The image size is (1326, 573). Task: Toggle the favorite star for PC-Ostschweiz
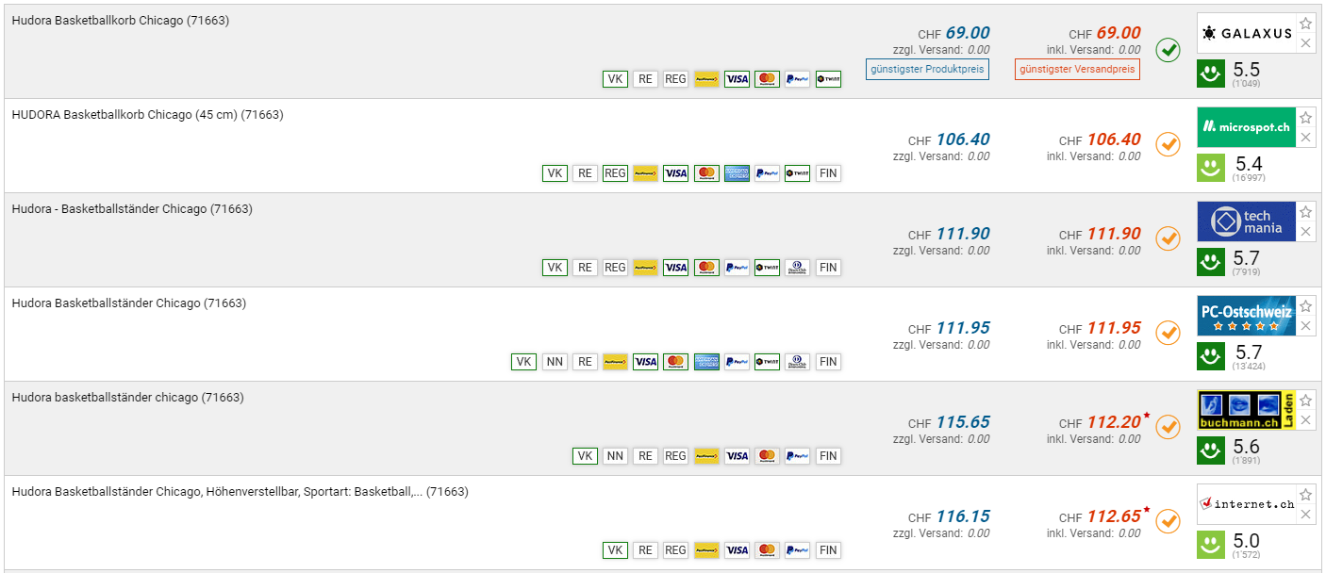tap(1306, 306)
